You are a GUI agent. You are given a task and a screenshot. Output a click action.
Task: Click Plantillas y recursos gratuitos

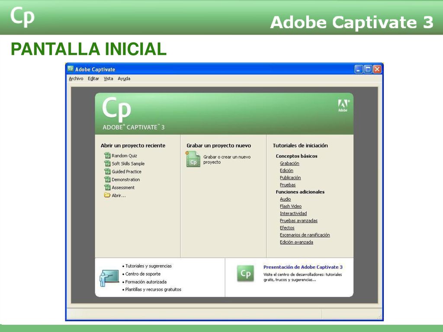pos(153,289)
